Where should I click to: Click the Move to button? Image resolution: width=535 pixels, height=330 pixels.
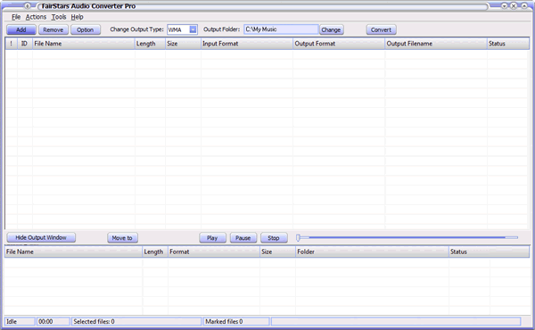(x=122, y=238)
